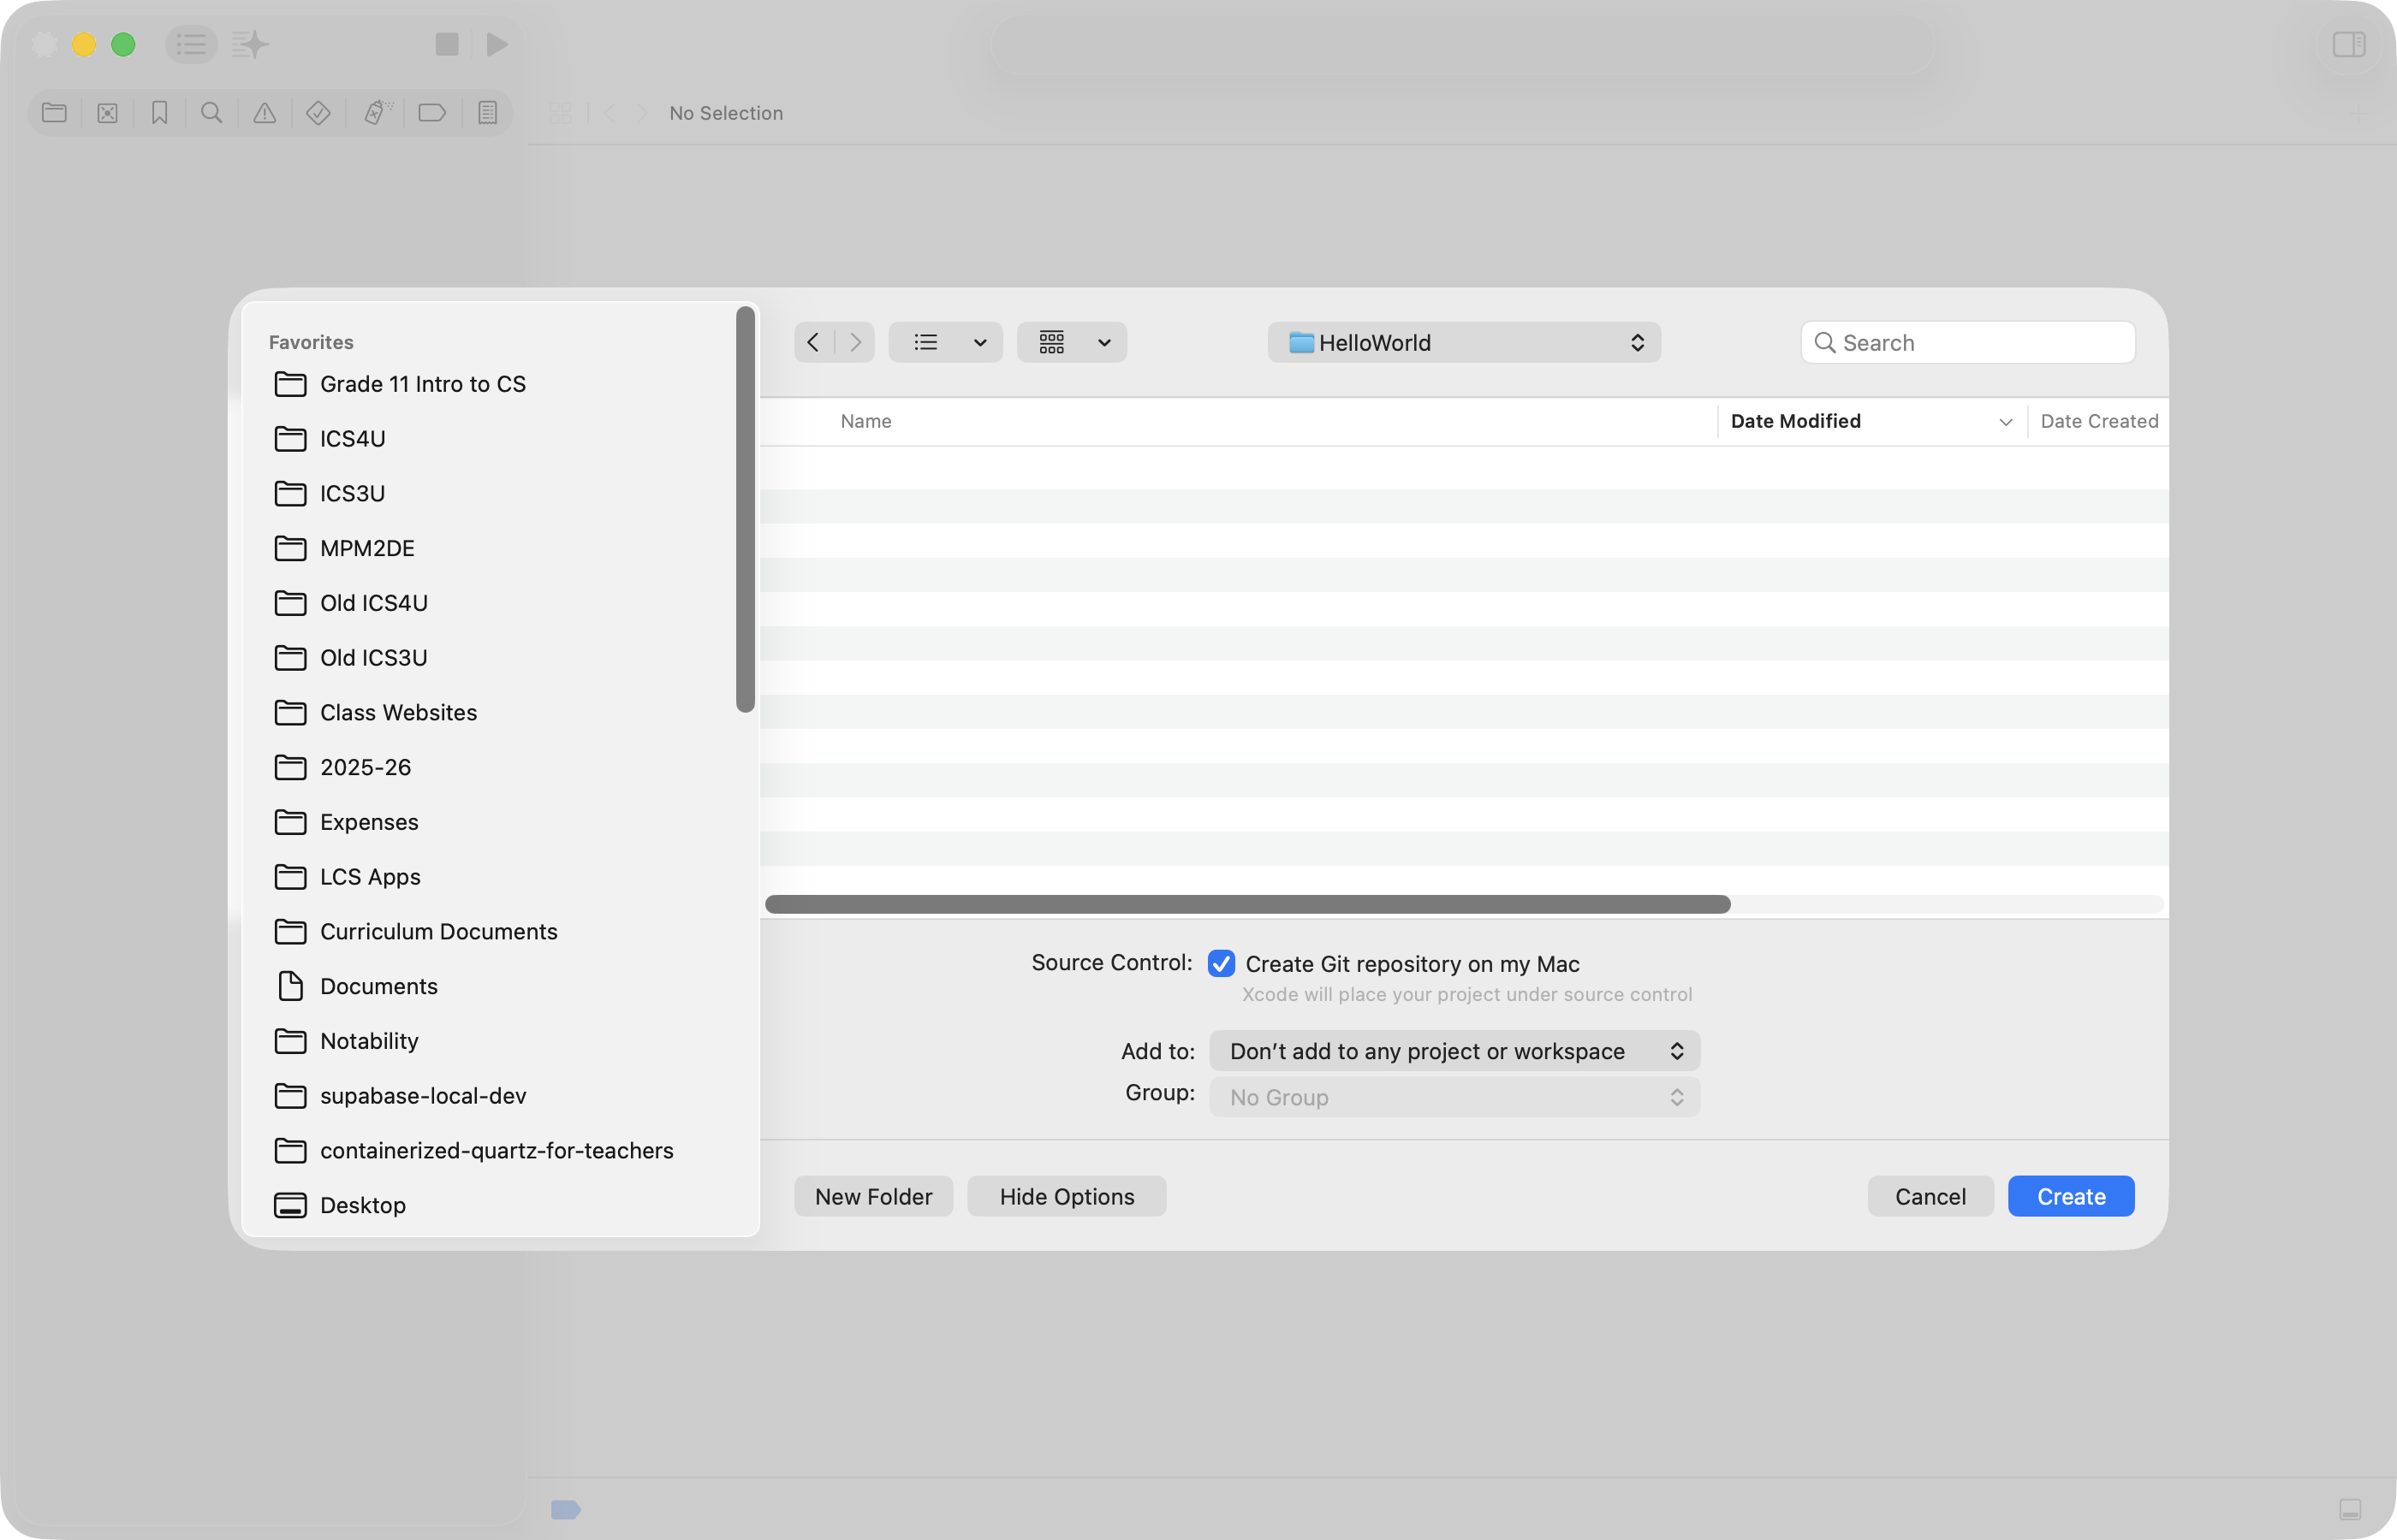
Task: Click the Run play button
Action: [x=497, y=44]
